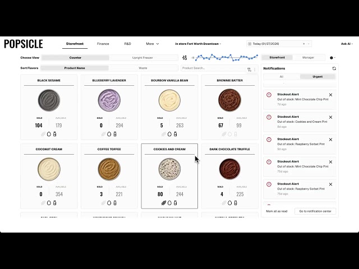Click the egg icon on Blueberry Lavender card
This screenshot has height=269, width=359.
pos(109,134)
